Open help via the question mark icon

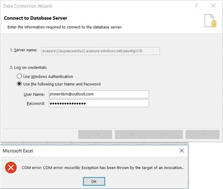point(196,6)
